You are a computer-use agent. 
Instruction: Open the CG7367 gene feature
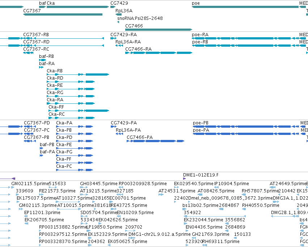tap(63, 14)
